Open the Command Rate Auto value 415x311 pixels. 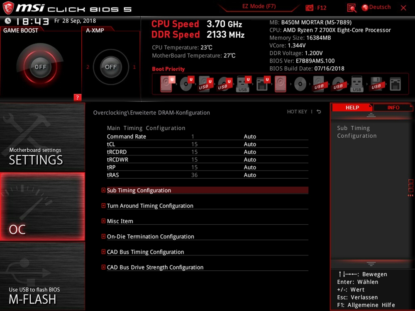[250, 136]
